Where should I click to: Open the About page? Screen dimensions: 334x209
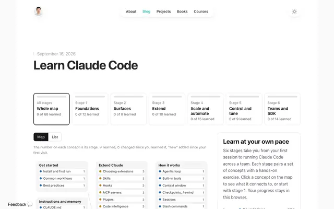131,11
